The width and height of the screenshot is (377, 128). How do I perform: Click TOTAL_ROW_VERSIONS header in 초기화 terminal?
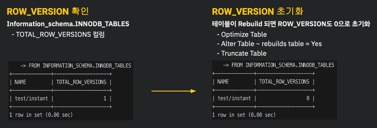tap(284, 82)
